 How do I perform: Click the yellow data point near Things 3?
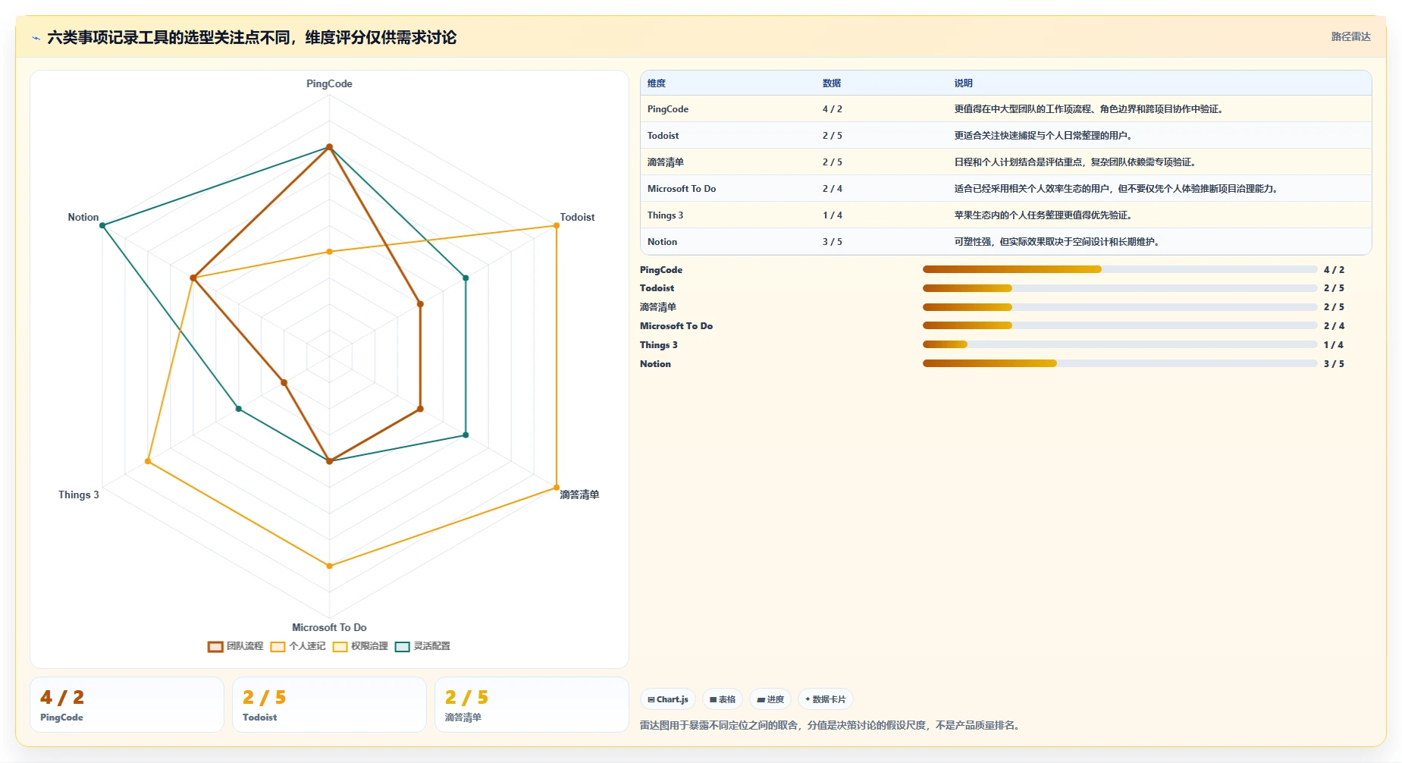coord(148,461)
